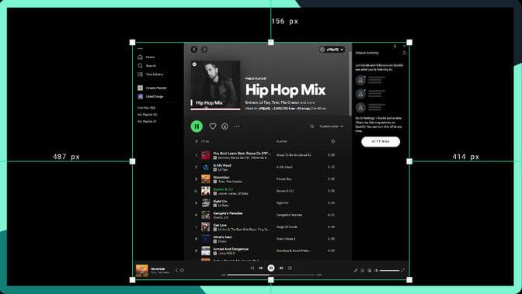
Task: Select the track Get Low
Action: [x=220, y=226]
